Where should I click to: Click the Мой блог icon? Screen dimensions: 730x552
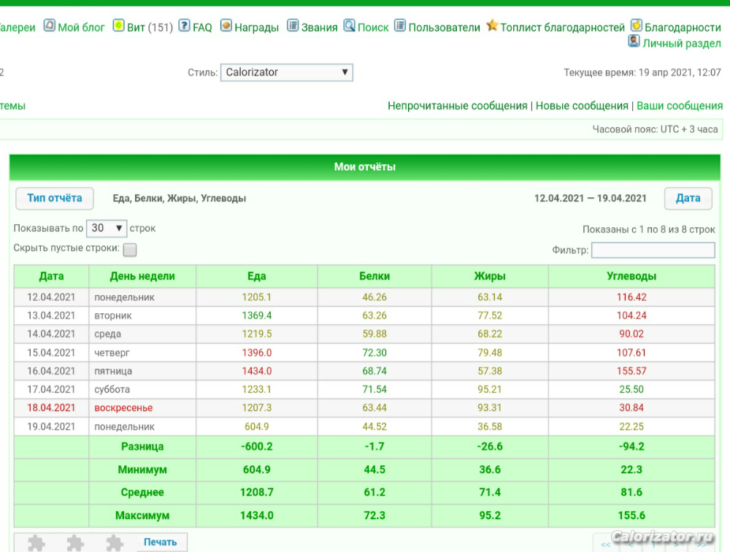pyautogui.click(x=49, y=26)
